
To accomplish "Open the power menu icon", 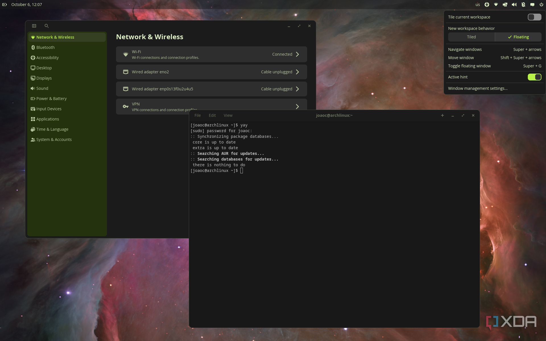I will point(541,5).
